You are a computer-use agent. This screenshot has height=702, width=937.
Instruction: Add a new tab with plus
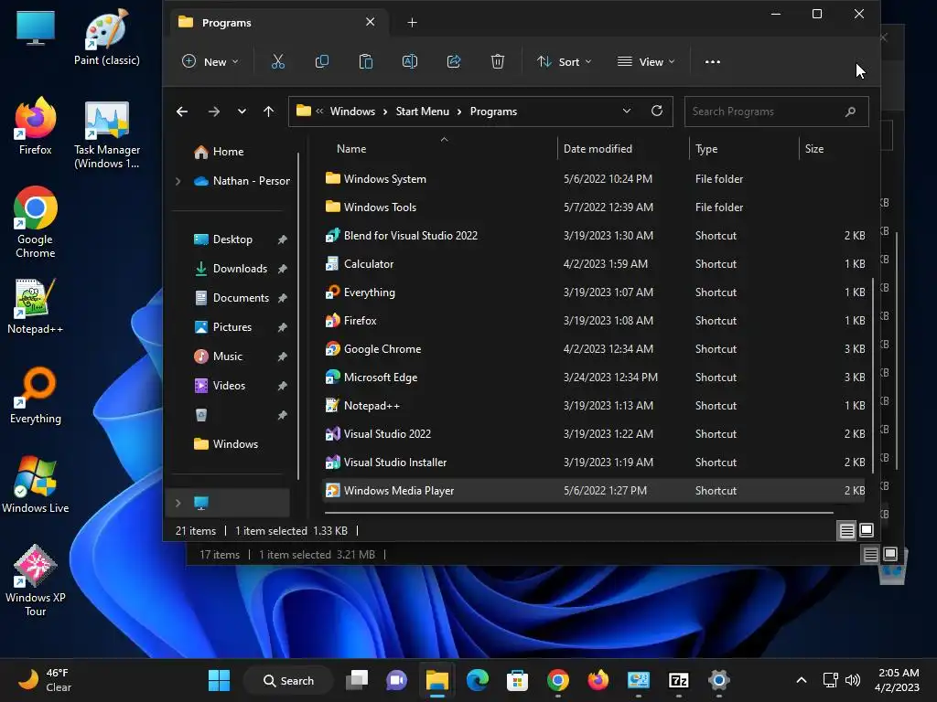click(x=413, y=23)
